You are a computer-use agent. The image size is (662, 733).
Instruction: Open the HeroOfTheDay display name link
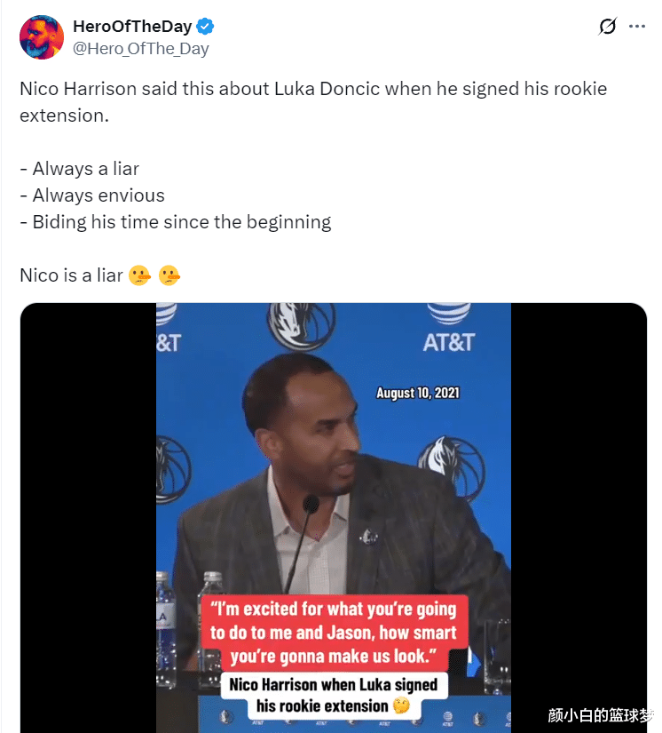pos(132,27)
